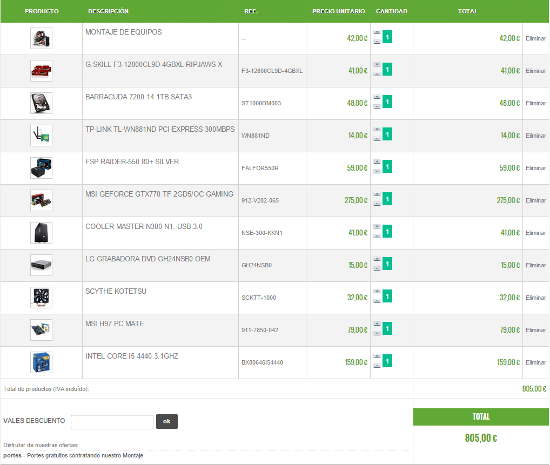
Task: Remove MSI H97 PC MATE from cart
Action: click(535, 331)
